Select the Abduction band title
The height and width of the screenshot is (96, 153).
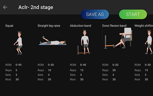point(80,26)
